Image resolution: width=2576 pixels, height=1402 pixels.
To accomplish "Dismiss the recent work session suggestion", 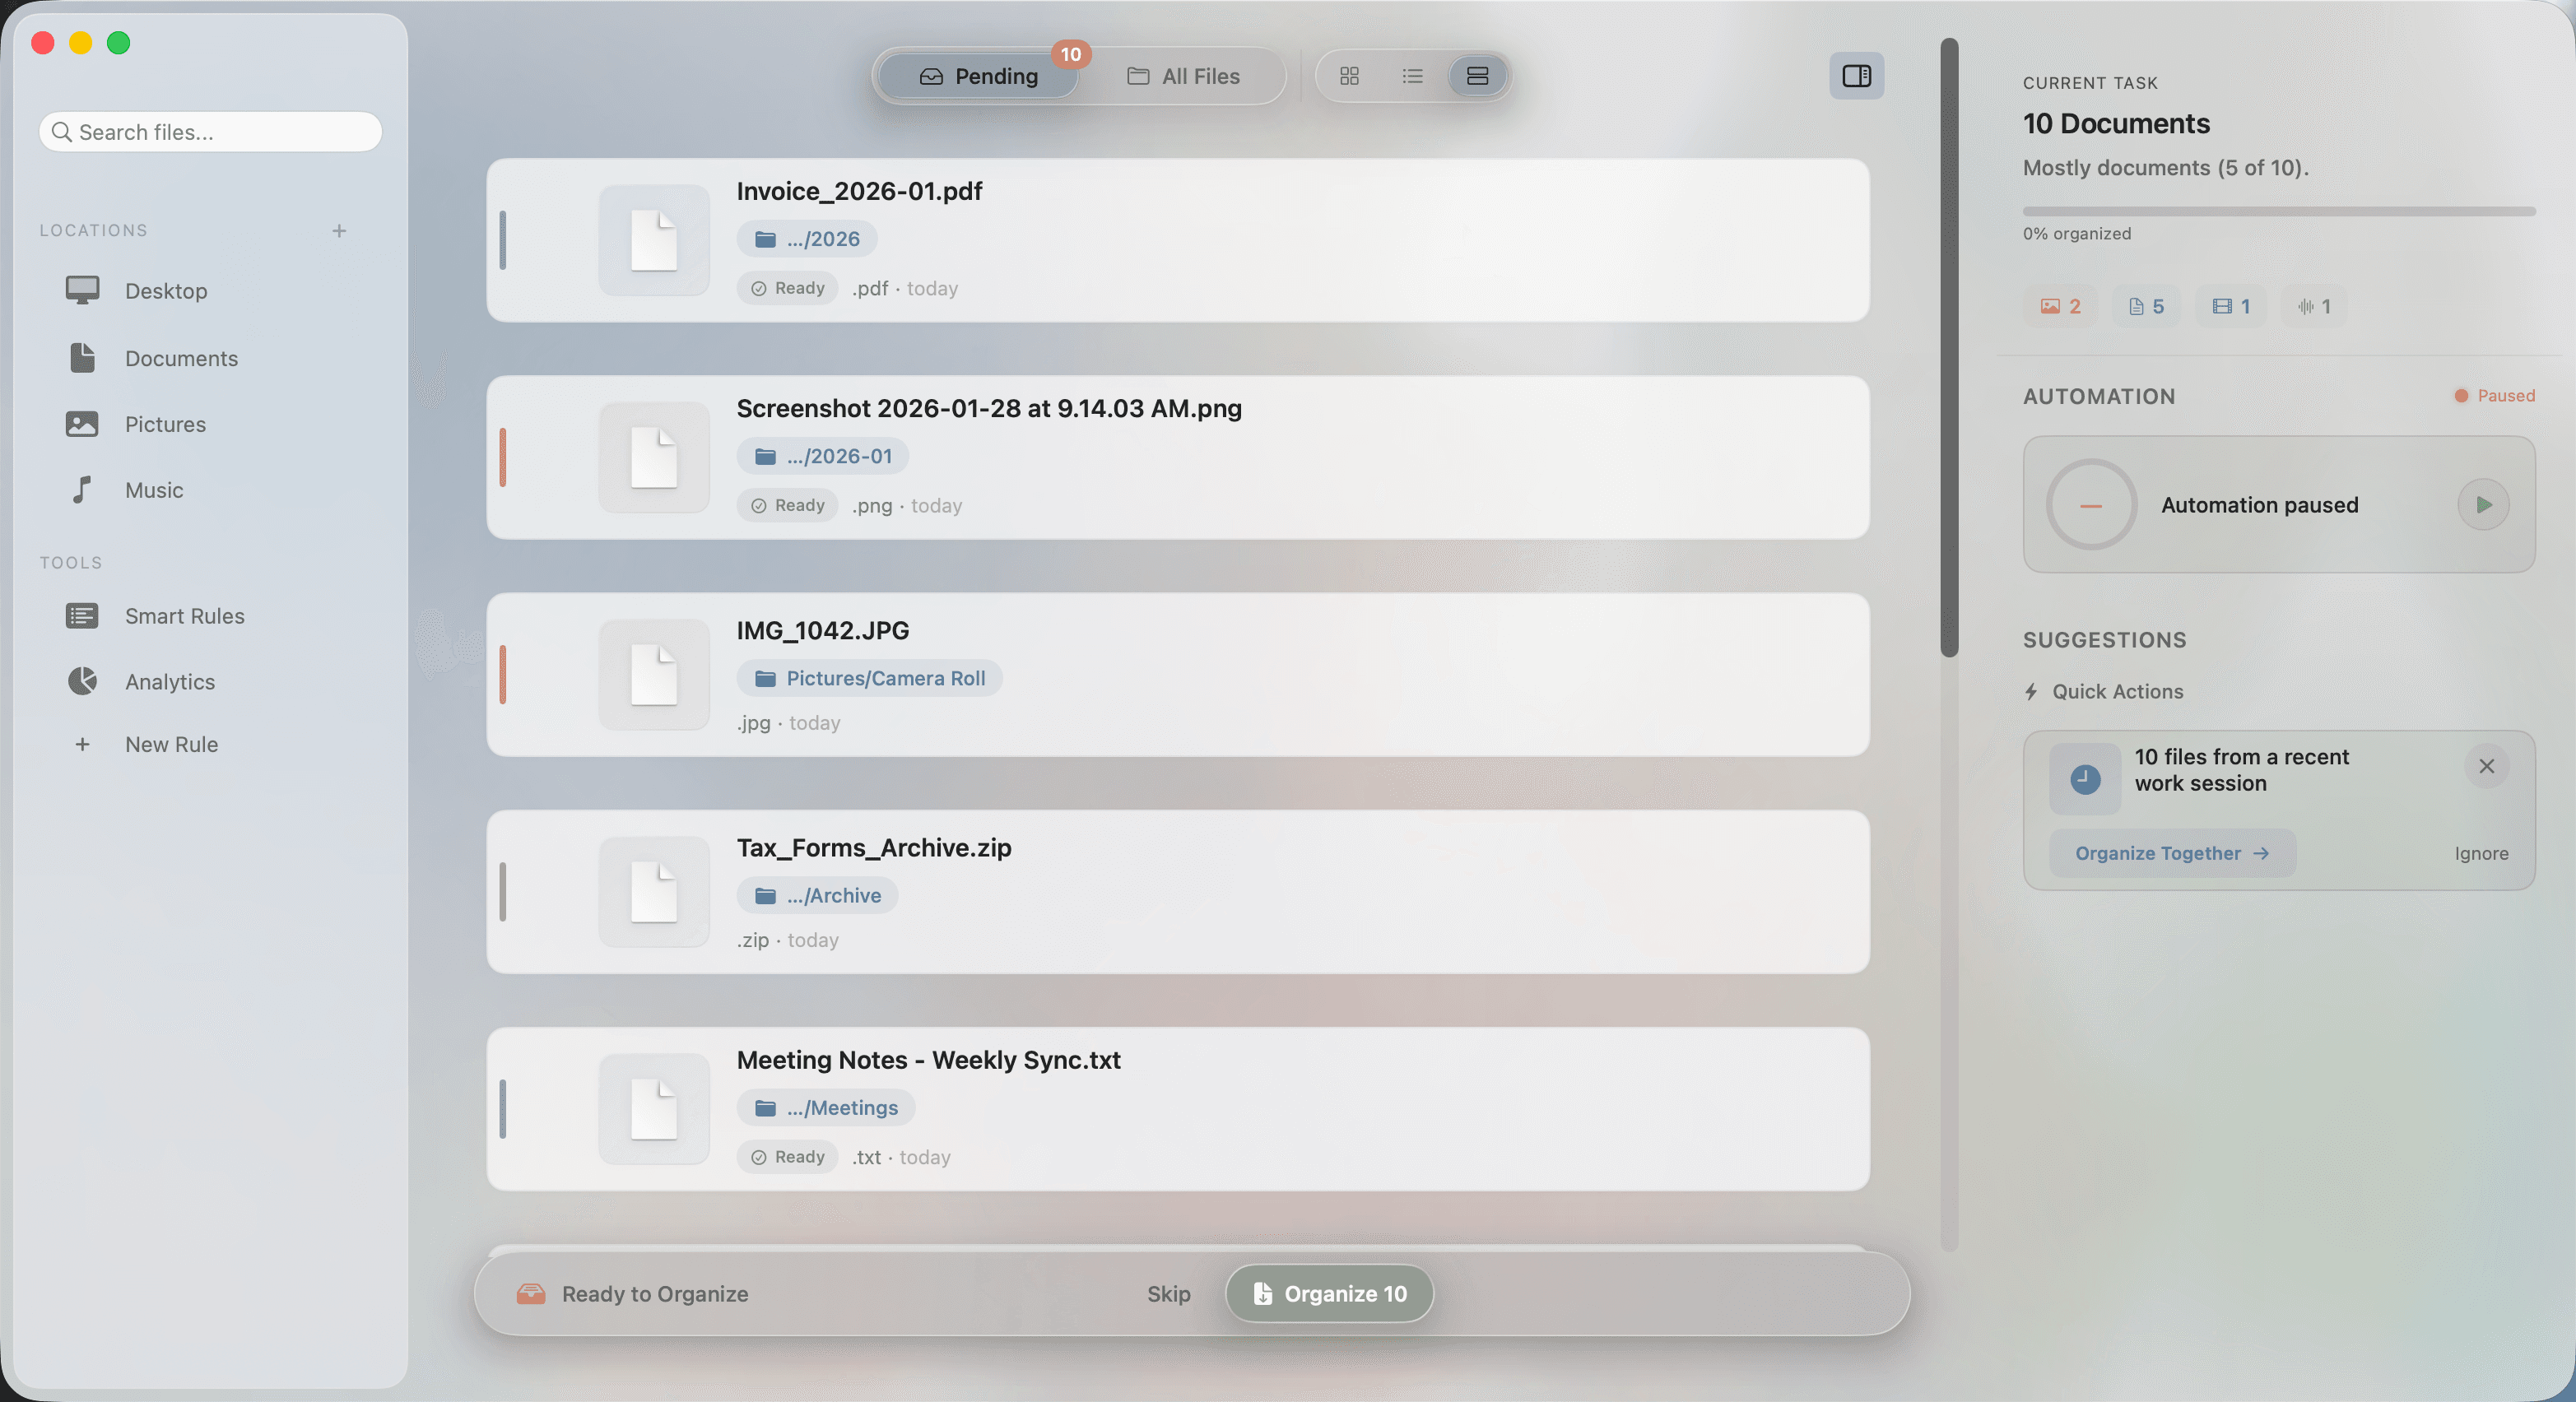I will click(x=2487, y=766).
